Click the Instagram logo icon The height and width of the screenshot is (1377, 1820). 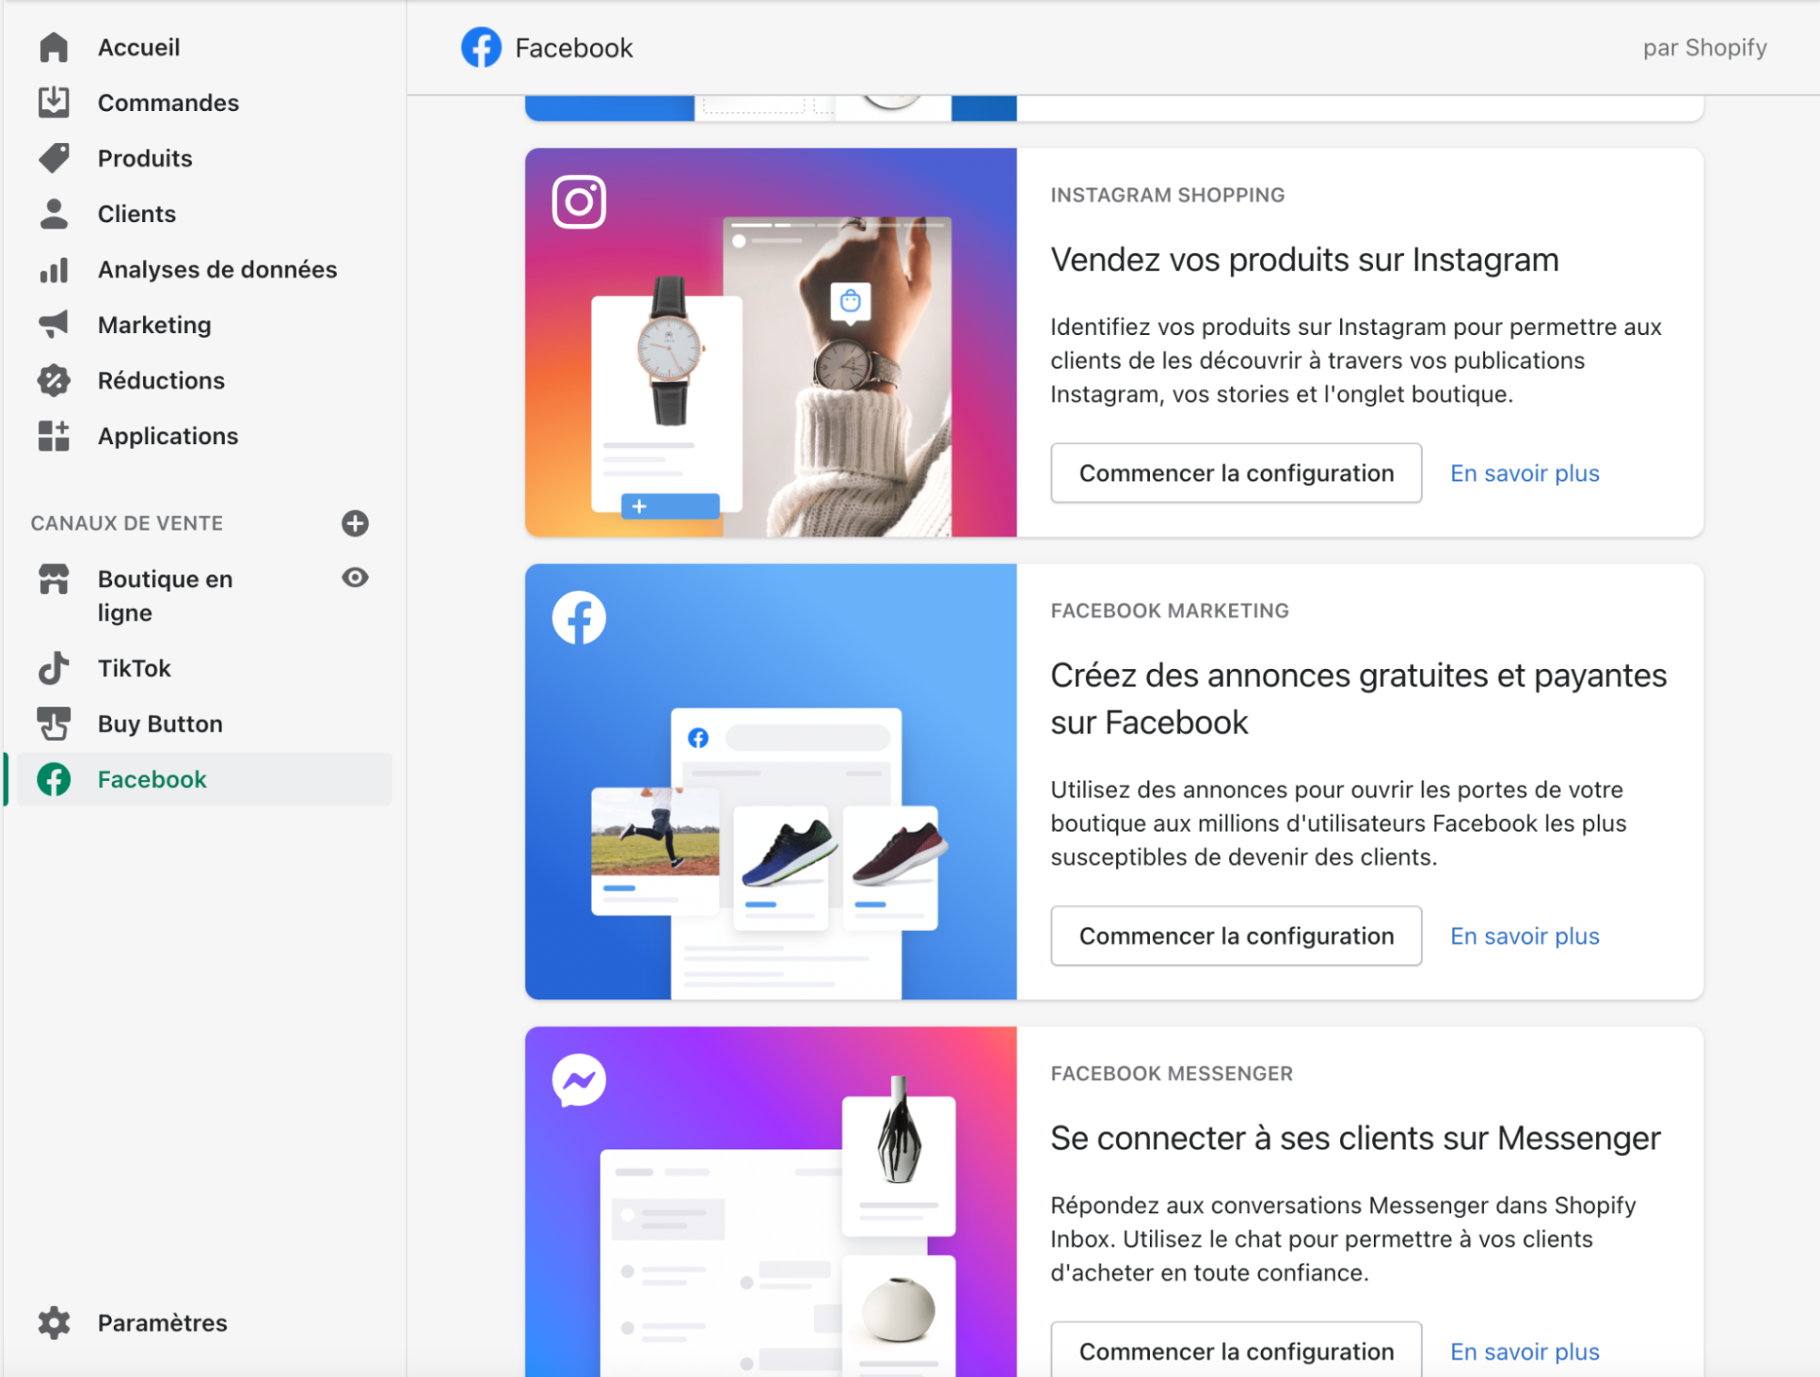click(x=579, y=201)
